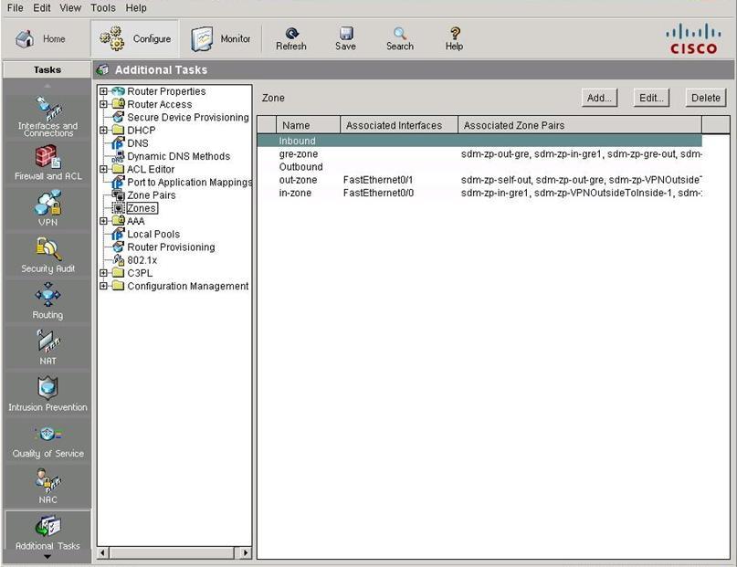Sort by the Name column header
This screenshot has height=567, width=737.
coord(308,125)
